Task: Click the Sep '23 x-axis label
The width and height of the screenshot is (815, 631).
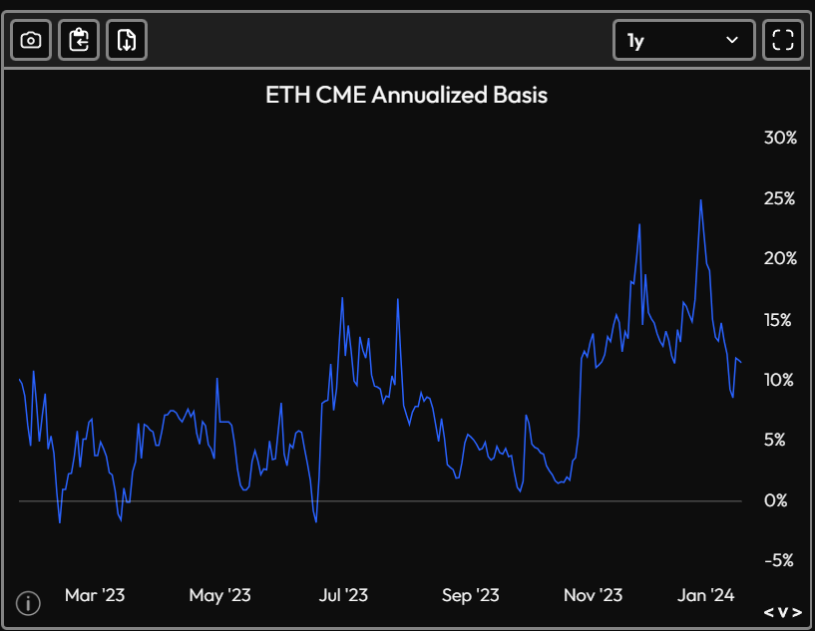Action: coord(471,595)
